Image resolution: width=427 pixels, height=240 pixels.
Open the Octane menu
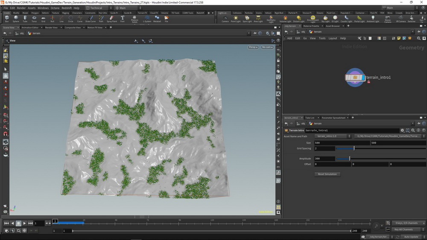coord(55,8)
